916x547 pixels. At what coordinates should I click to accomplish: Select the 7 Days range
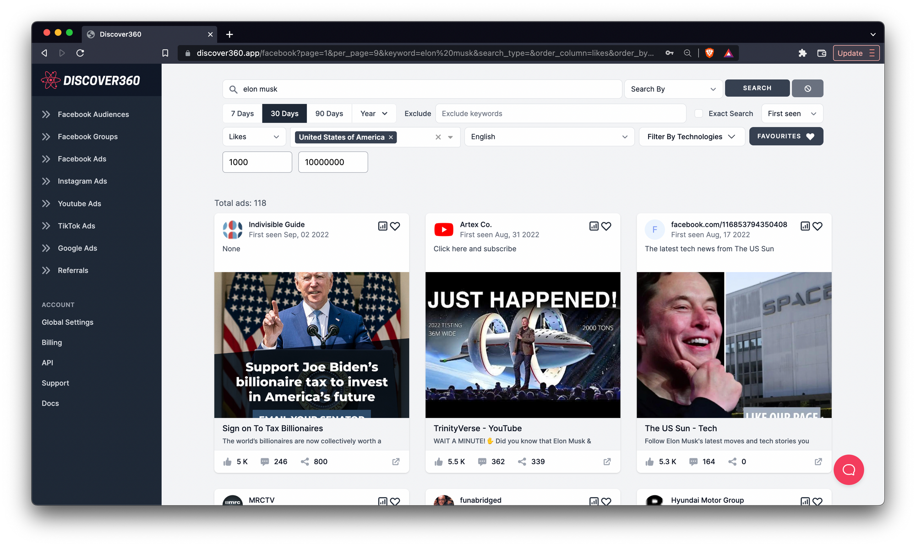pyautogui.click(x=242, y=113)
